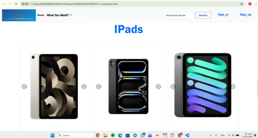Open the Sign_up link
258x138 pixels.
pyautogui.click(x=246, y=15)
